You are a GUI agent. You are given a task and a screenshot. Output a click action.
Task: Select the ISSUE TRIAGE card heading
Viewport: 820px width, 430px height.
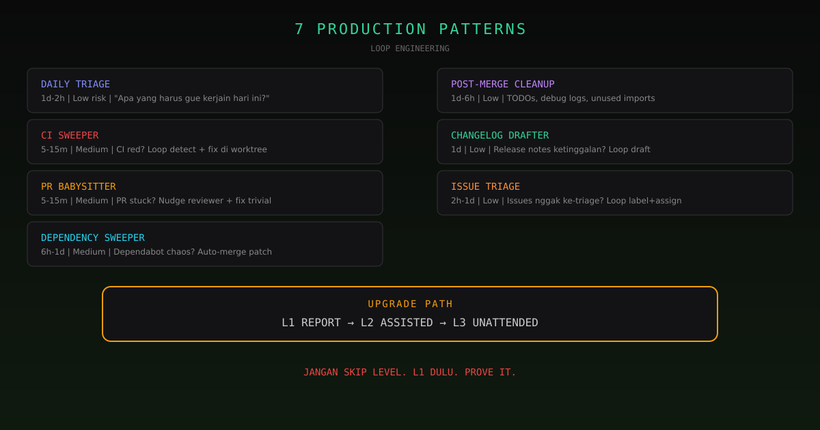pos(486,186)
